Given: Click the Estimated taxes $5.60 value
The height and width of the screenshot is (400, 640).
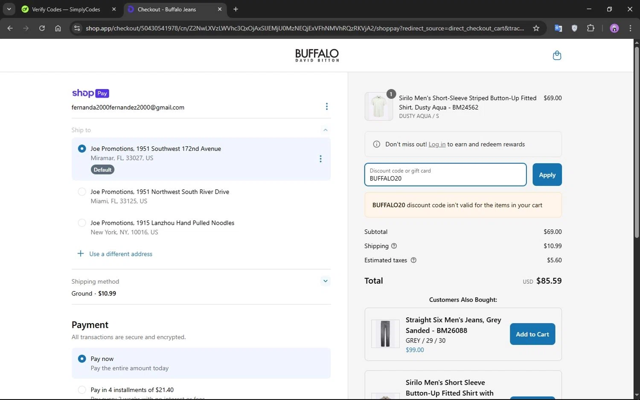Looking at the screenshot, I should (x=554, y=260).
